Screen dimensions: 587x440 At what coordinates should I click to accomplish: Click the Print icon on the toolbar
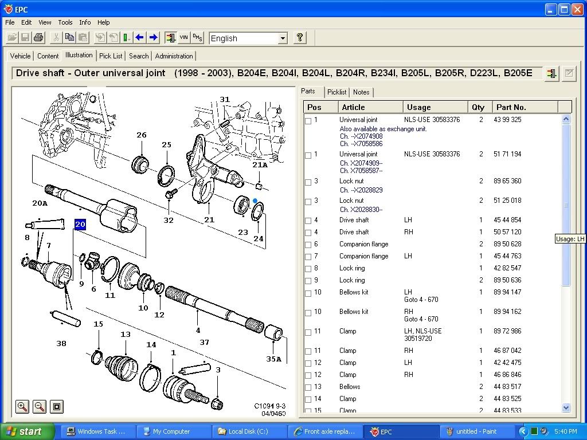pos(38,37)
